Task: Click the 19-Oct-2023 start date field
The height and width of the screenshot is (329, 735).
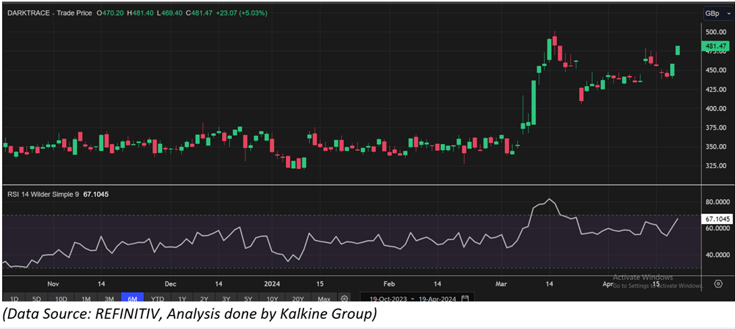Action: (x=387, y=299)
